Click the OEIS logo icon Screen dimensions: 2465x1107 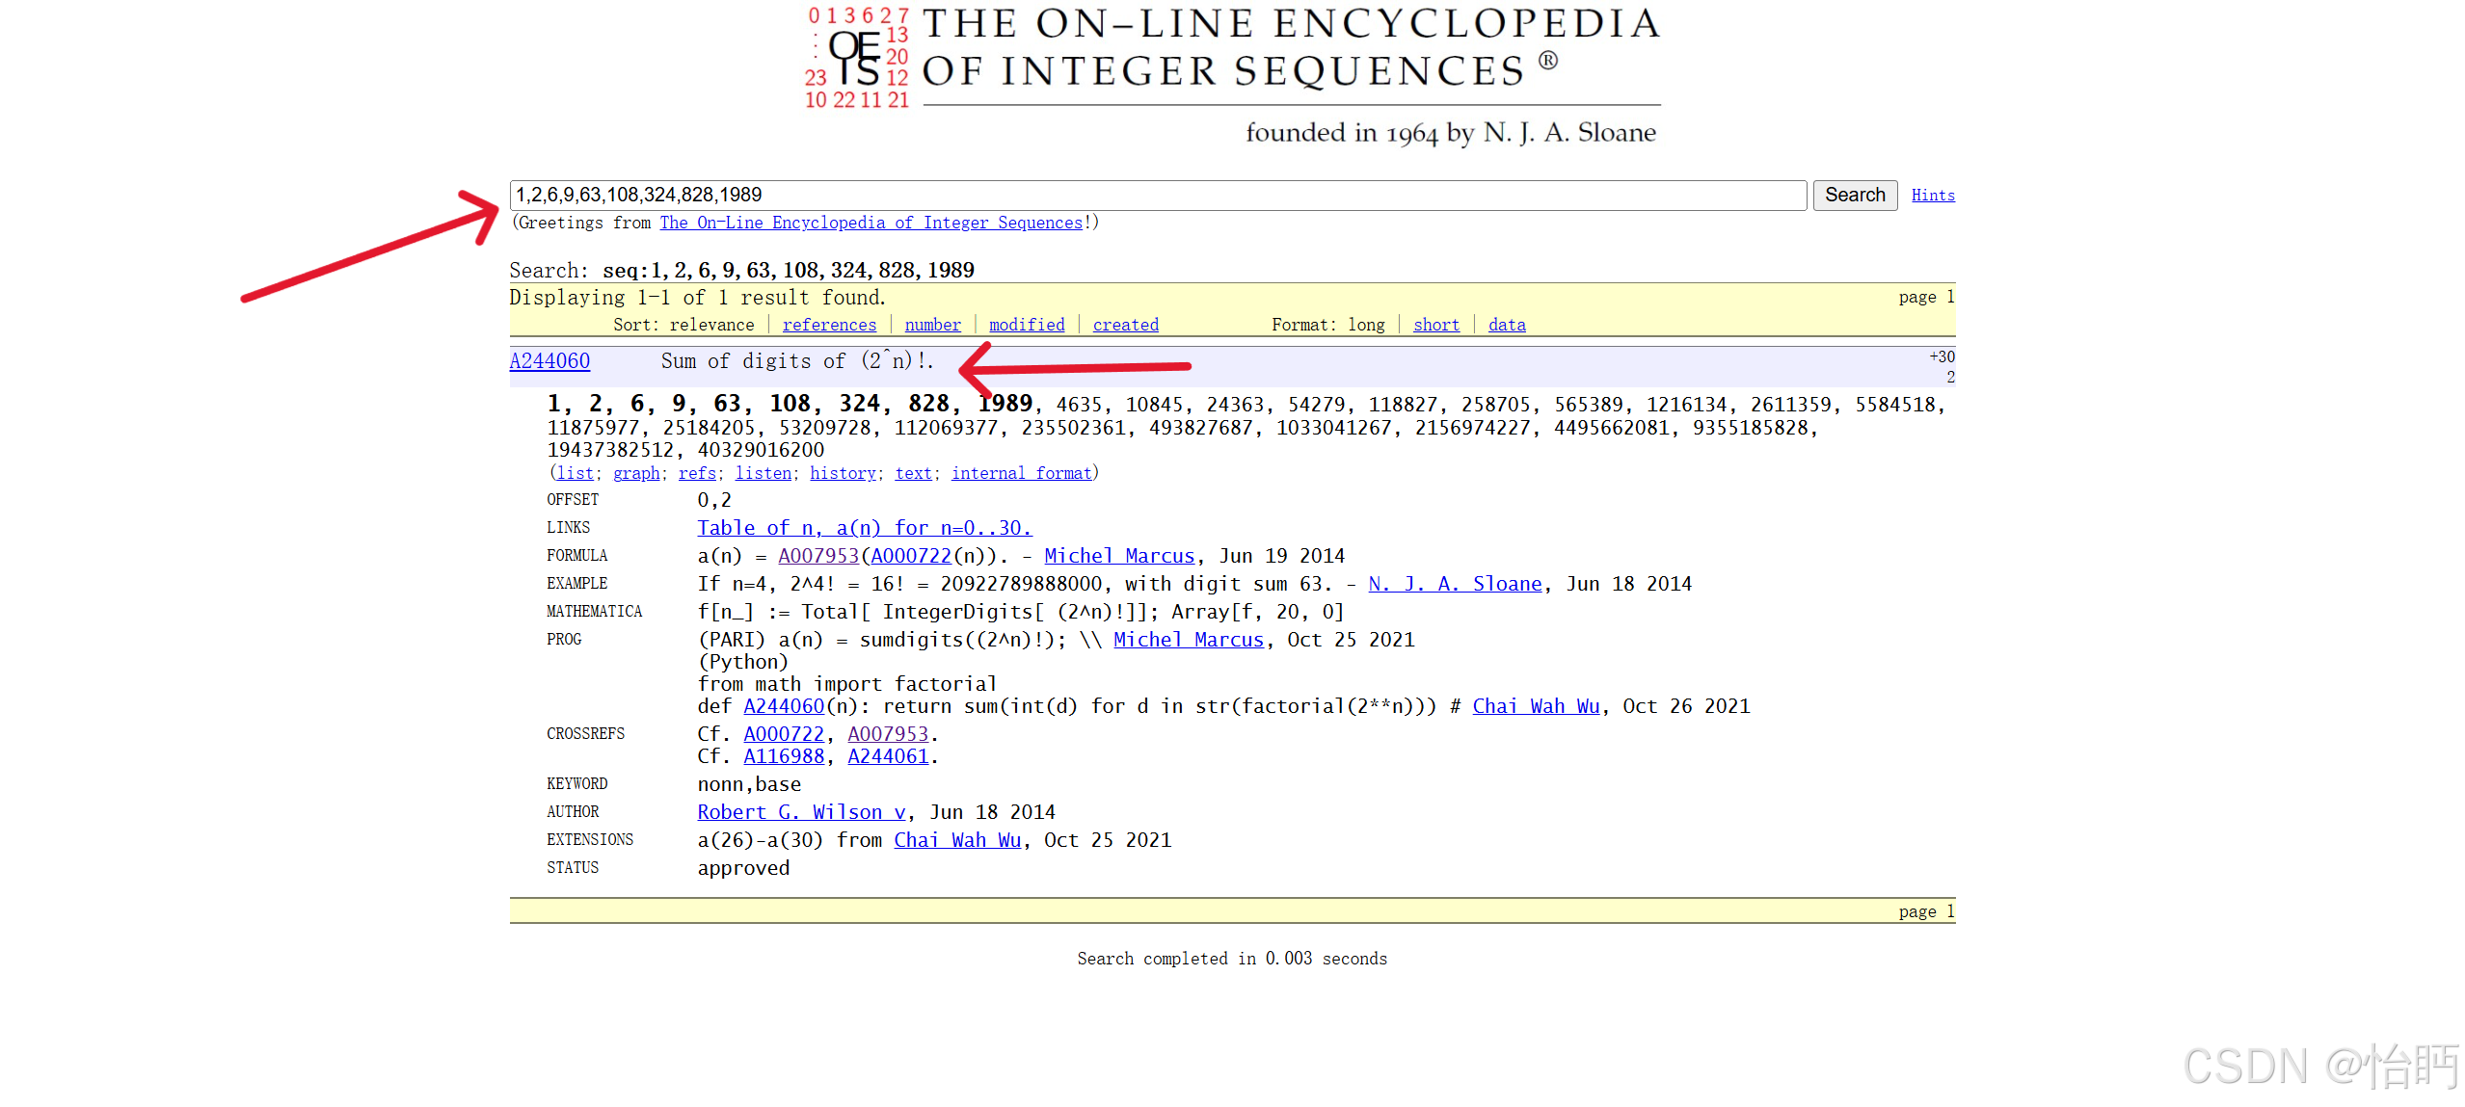(856, 58)
